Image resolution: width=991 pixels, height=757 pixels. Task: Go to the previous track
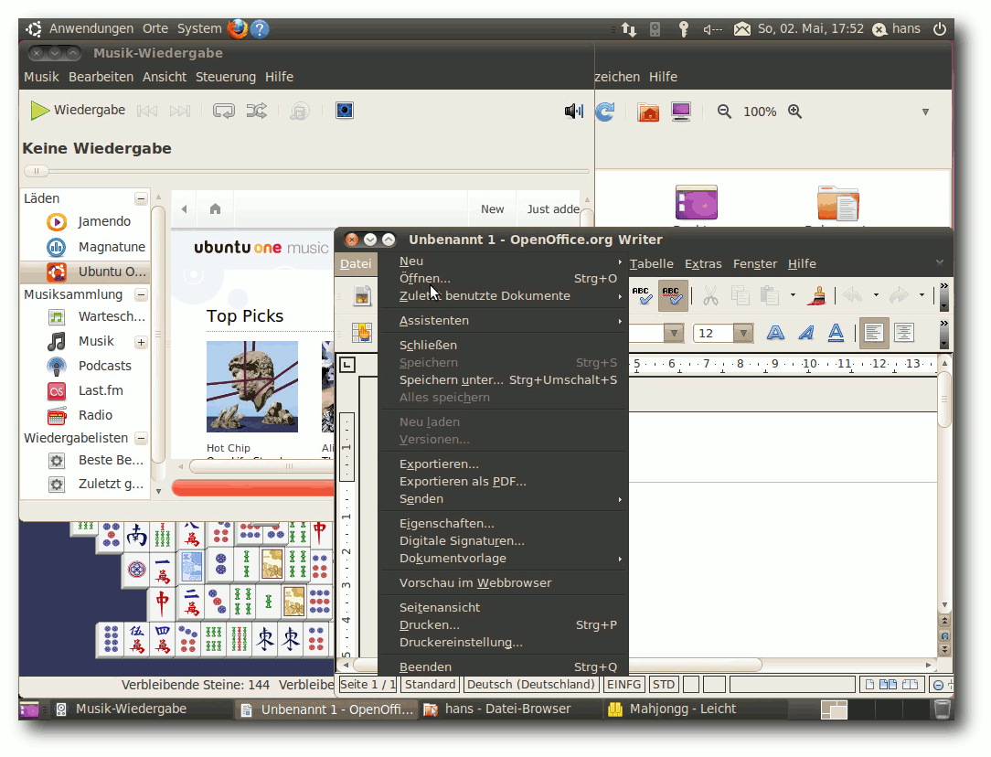(147, 112)
